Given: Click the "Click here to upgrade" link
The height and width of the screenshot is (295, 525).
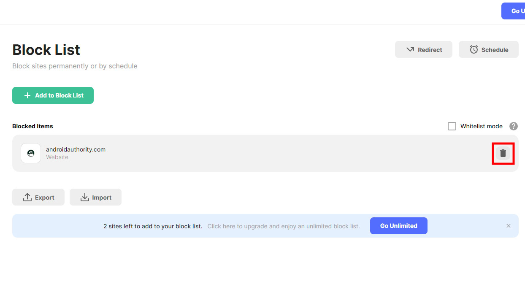Looking at the screenshot, I should pos(283,226).
